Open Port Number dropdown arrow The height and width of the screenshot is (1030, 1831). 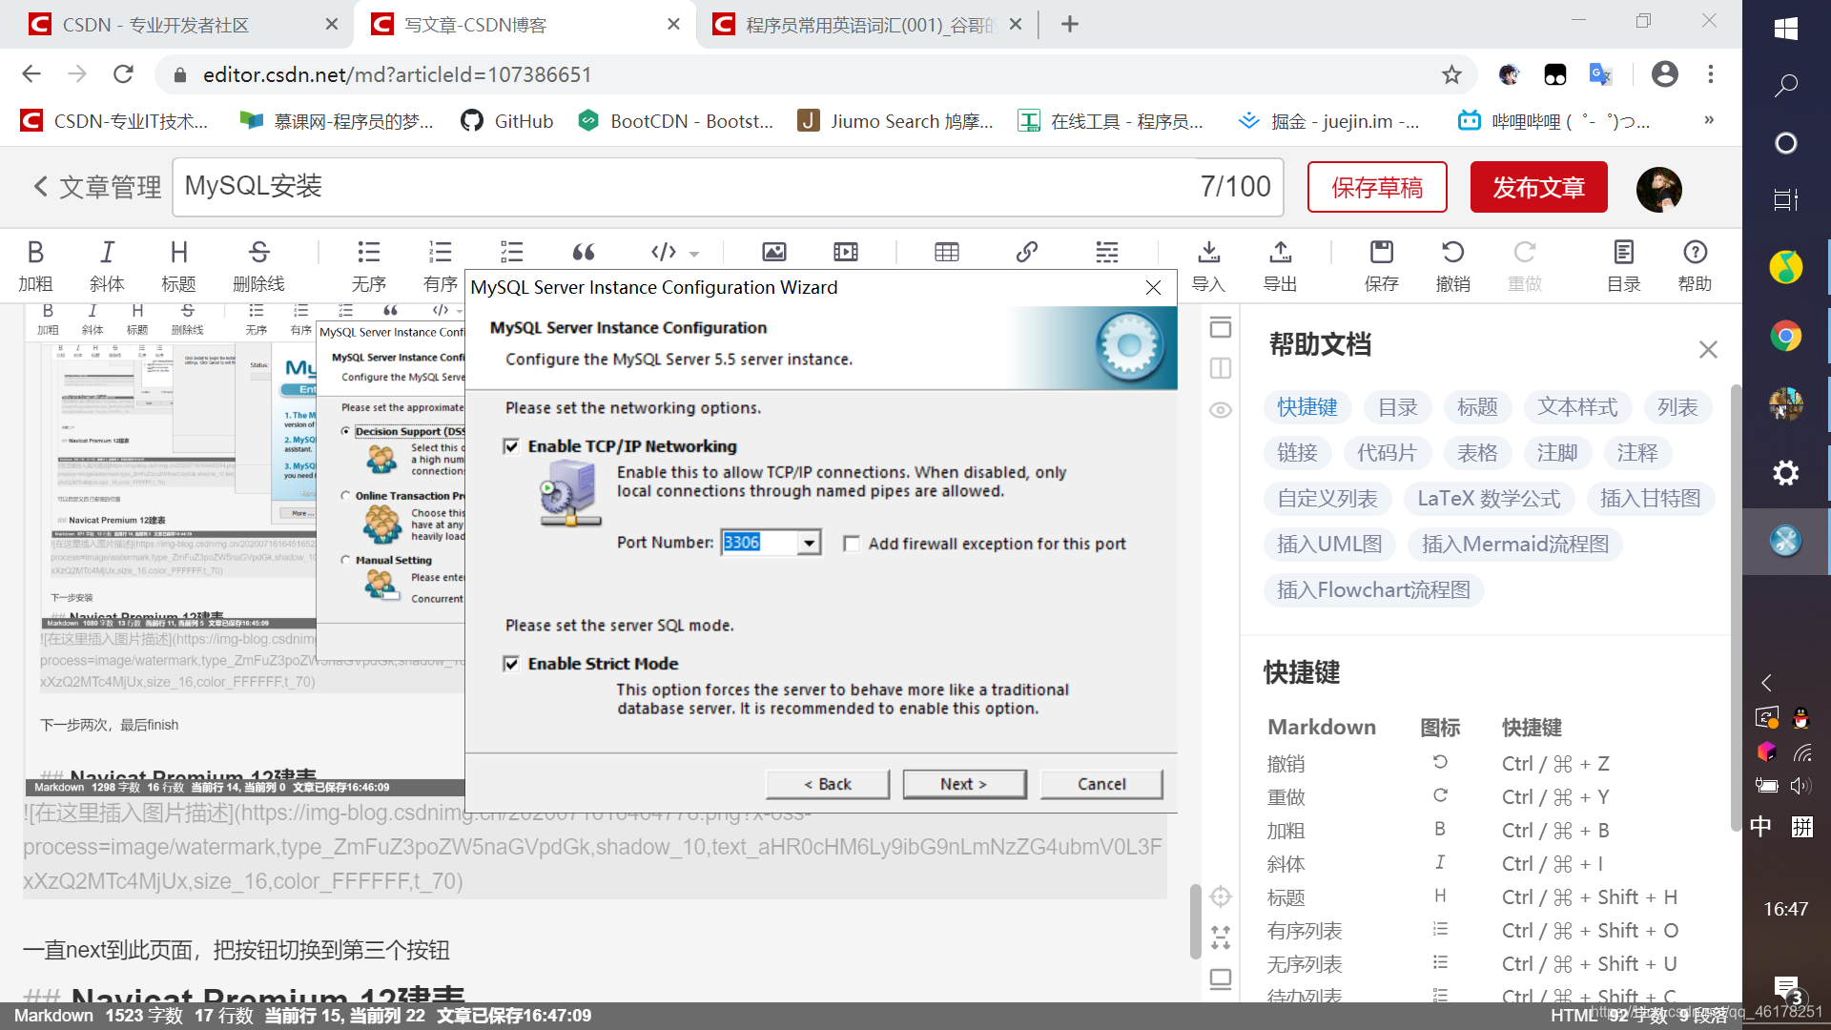coord(809,543)
